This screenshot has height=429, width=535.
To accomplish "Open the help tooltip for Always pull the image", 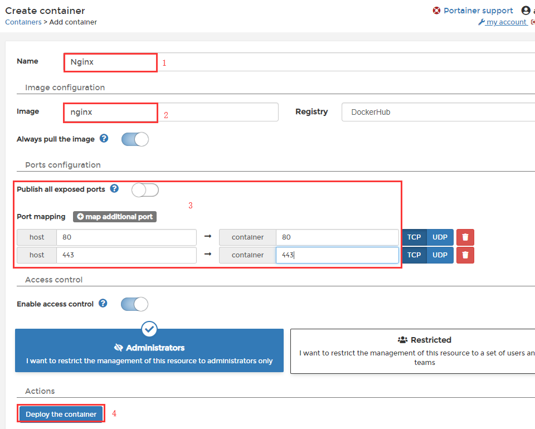I will tap(104, 139).
